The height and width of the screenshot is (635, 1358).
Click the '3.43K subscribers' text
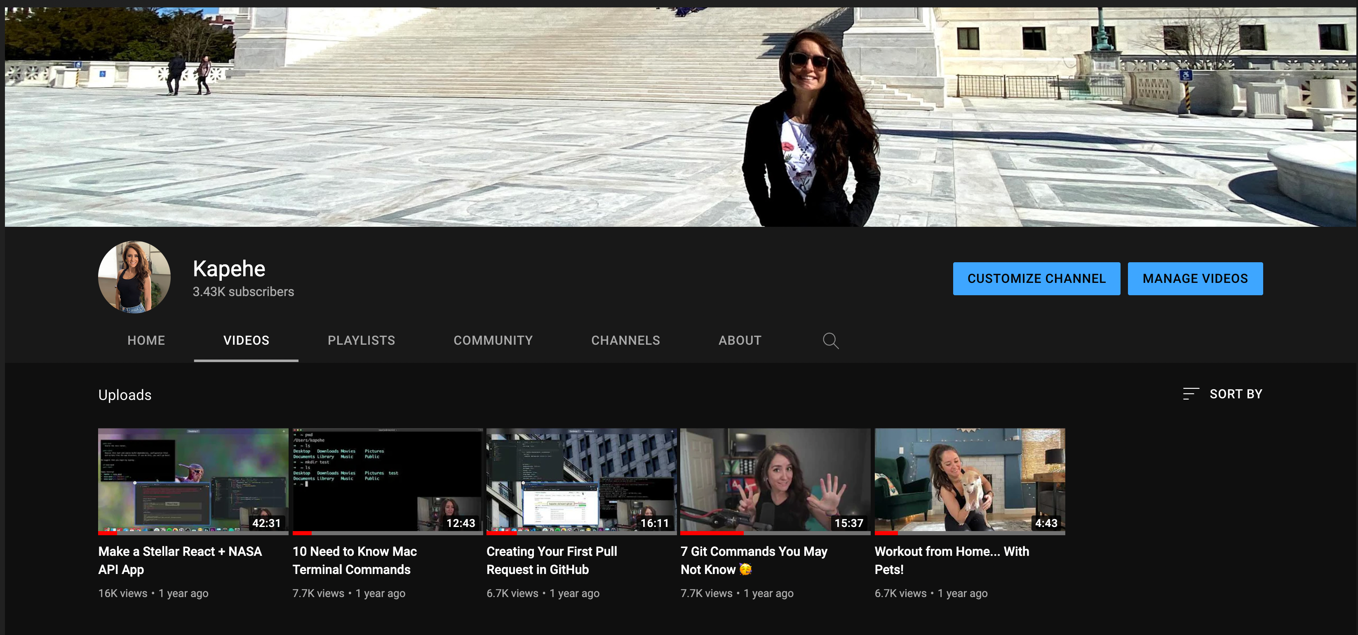coord(243,292)
